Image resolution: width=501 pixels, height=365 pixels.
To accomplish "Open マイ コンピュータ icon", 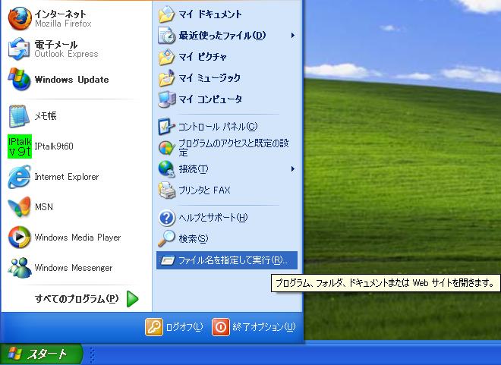I will [x=166, y=99].
